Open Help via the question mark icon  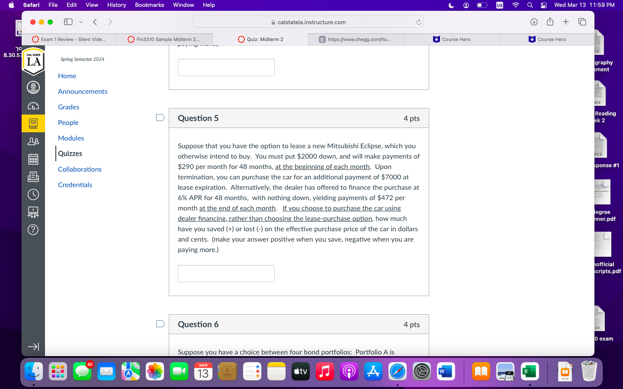33,230
